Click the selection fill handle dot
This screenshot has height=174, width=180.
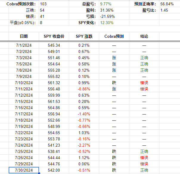pyautogui.click(x=39, y=173)
